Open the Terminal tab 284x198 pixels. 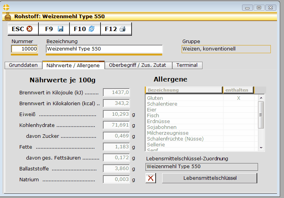click(187, 65)
